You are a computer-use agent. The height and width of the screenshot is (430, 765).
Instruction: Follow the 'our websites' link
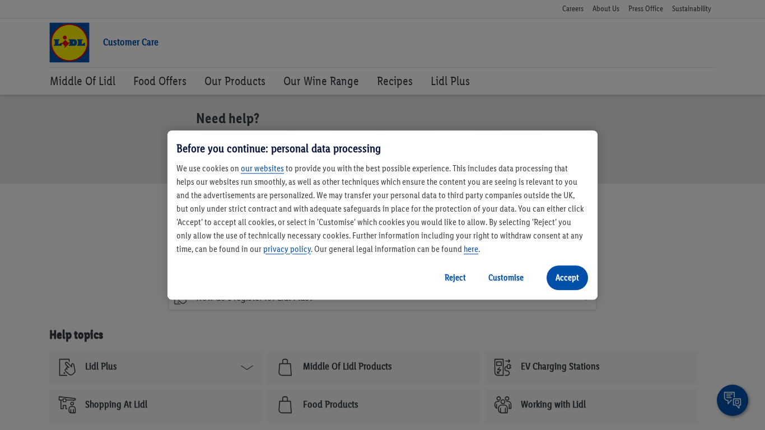[262, 169]
